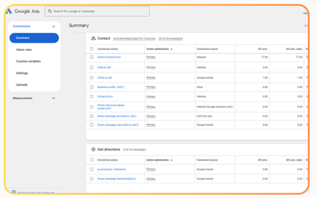Collapse the Conversions section chevron

tap(53, 27)
